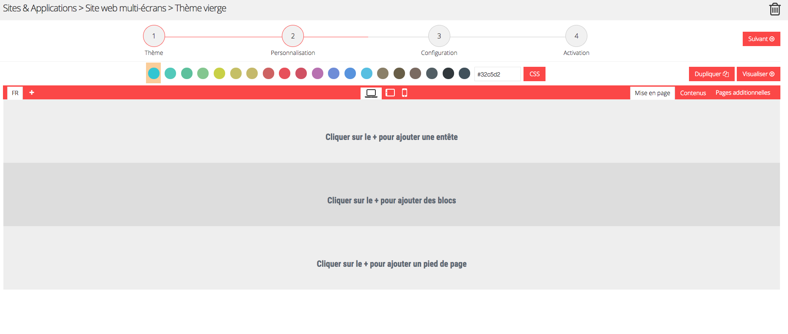Choose the darkest charcoal swatch
Image resolution: width=788 pixels, height=334 pixels.
click(448, 73)
